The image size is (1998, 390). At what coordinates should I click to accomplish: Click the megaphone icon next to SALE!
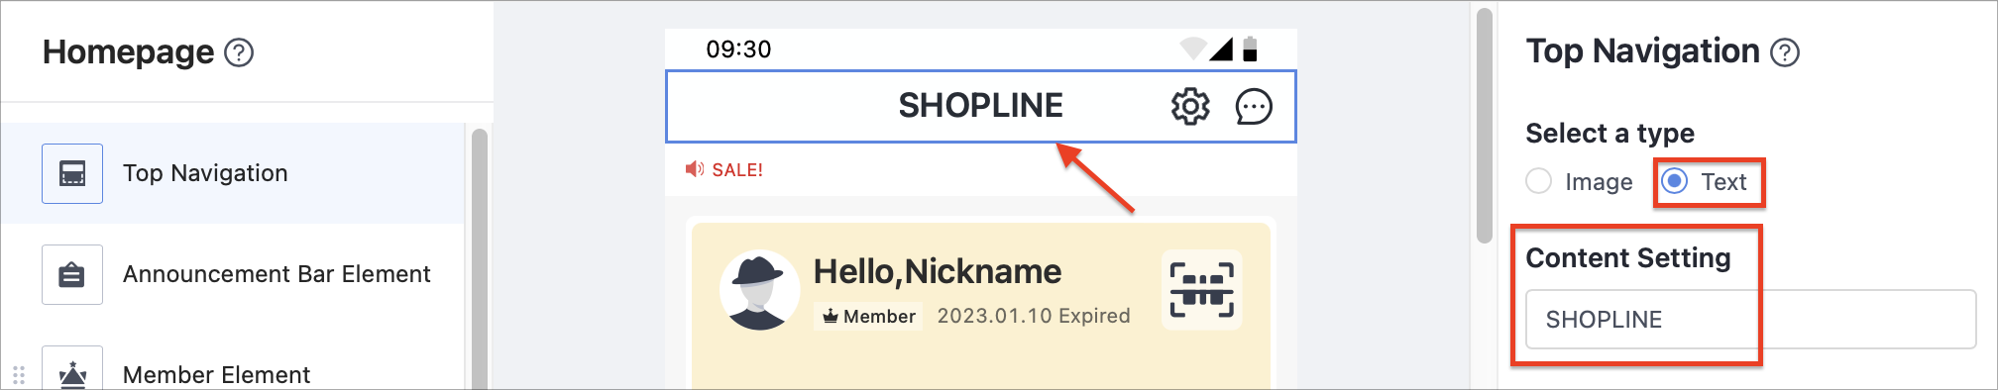tap(695, 169)
